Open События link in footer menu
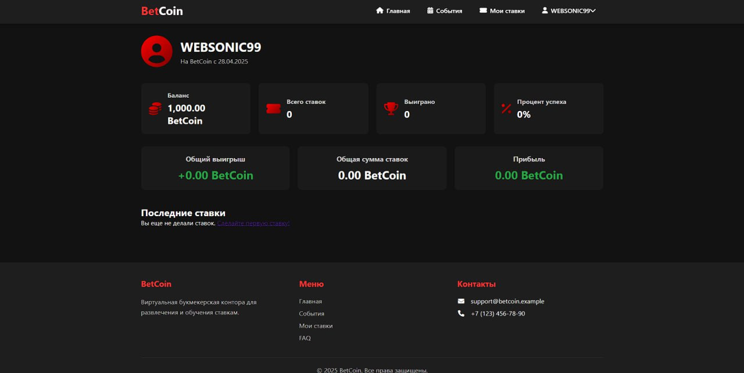 (x=312, y=314)
